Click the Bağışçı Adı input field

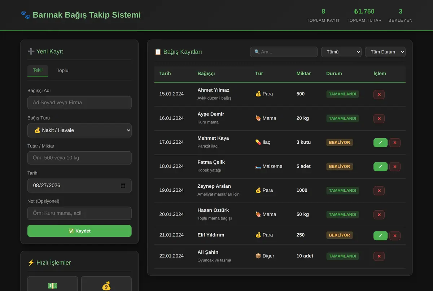(79, 103)
